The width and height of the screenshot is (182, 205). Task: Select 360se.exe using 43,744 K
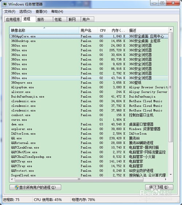click(89, 78)
